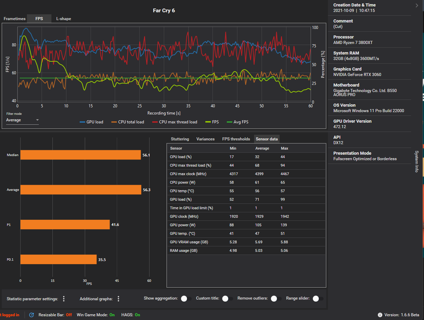Screen dimensions: 424x320
Task: Select the RAM usage (GB) row
Action: coord(246,250)
